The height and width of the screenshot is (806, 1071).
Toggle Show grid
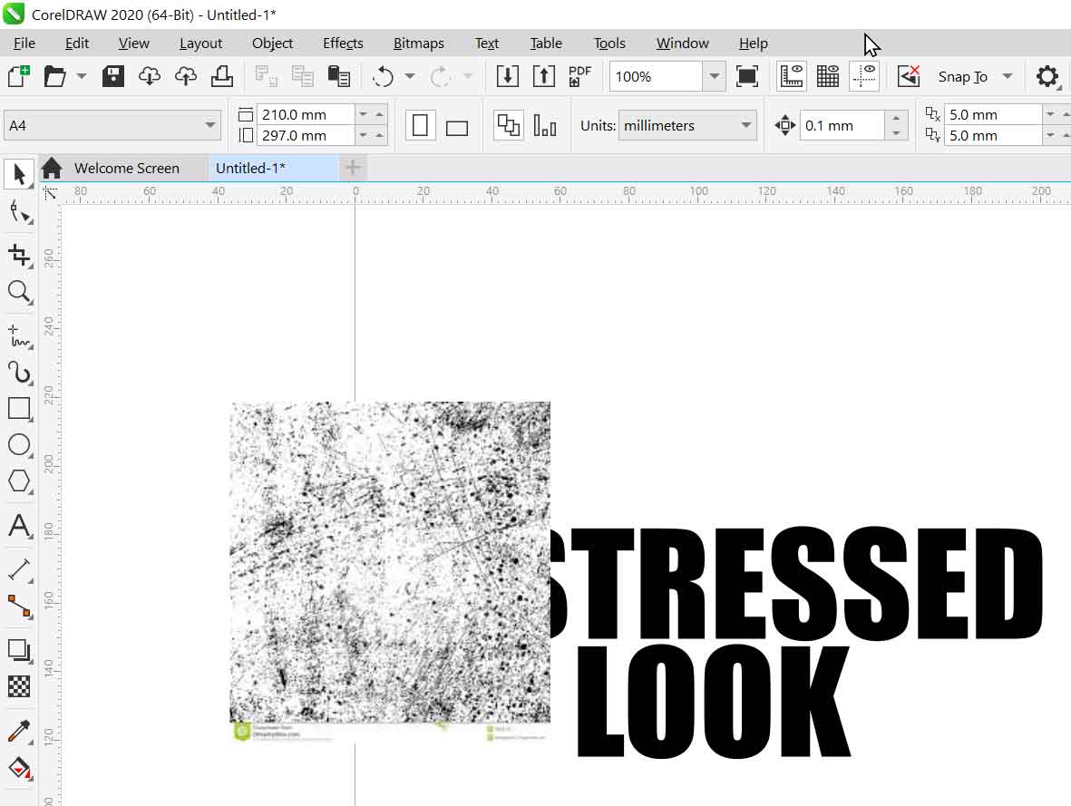pos(828,76)
